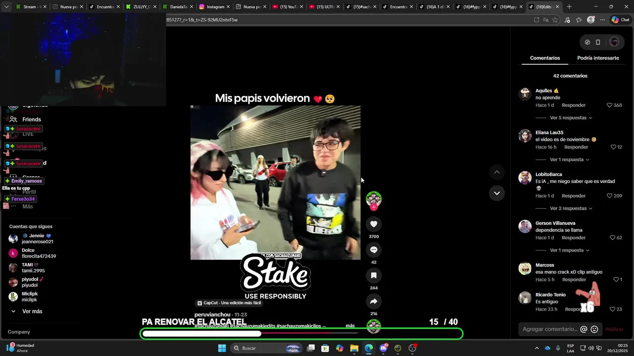Like the comment from Ricardo Tenio
This screenshot has width=634, height=356.
point(613,309)
